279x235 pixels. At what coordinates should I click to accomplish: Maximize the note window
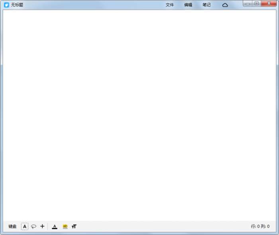(257, 3)
